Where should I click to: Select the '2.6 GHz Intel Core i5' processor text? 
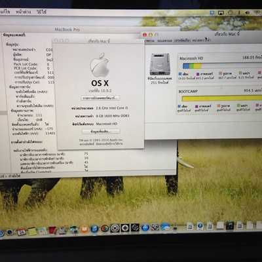pos(112,108)
